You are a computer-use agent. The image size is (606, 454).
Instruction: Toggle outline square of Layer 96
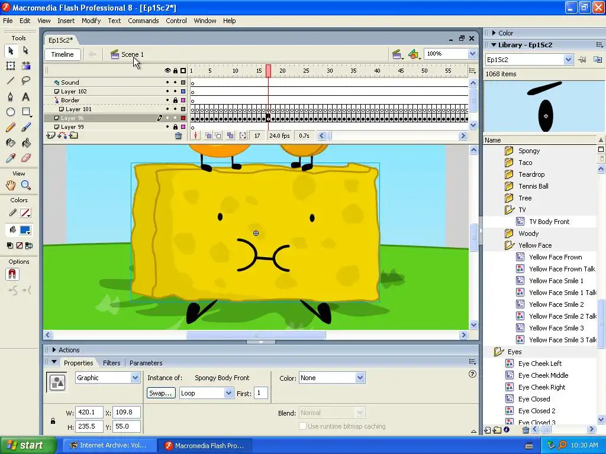click(x=183, y=118)
